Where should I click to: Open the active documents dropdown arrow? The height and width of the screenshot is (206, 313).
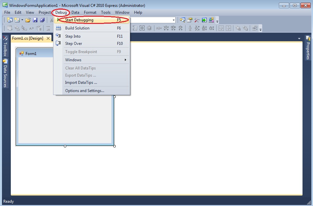[x=299, y=39]
